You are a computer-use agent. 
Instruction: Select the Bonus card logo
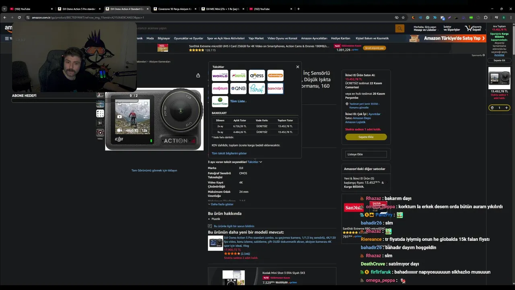(x=238, y=75)
